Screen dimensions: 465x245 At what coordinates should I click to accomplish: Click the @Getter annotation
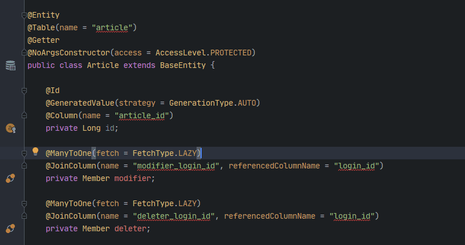click(x=43, y=40)
